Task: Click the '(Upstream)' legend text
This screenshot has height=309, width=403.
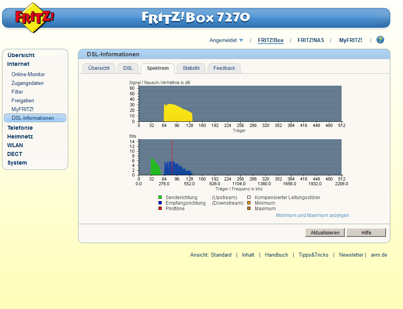Action: click(x=225, y=197)
